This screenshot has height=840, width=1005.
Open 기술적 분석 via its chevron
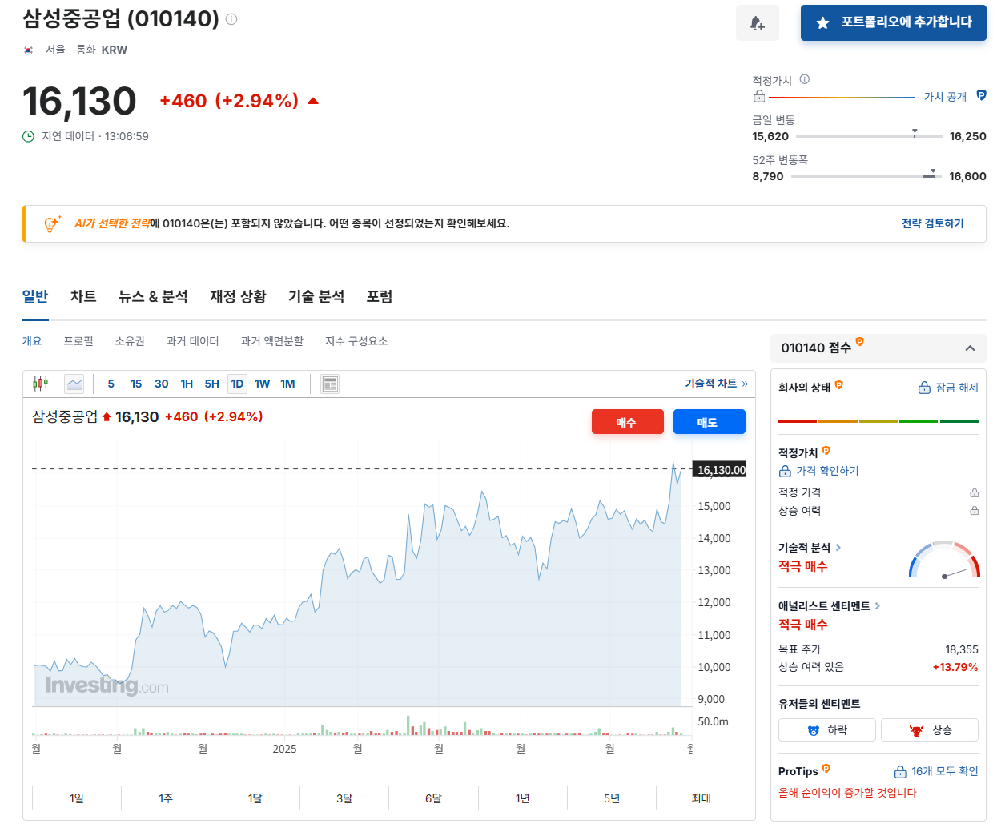click(838, 548)
